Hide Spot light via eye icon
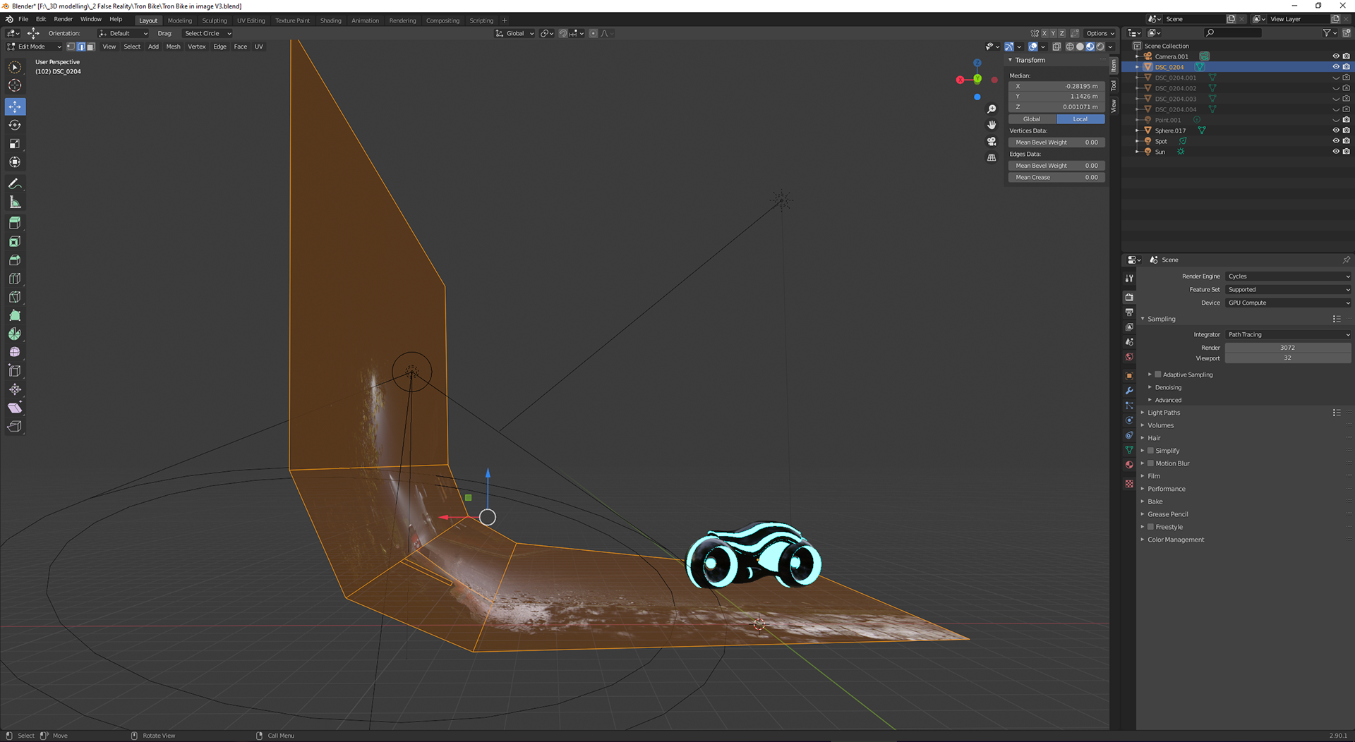This screenshot has height=742, width=1355. [1335, 141]
